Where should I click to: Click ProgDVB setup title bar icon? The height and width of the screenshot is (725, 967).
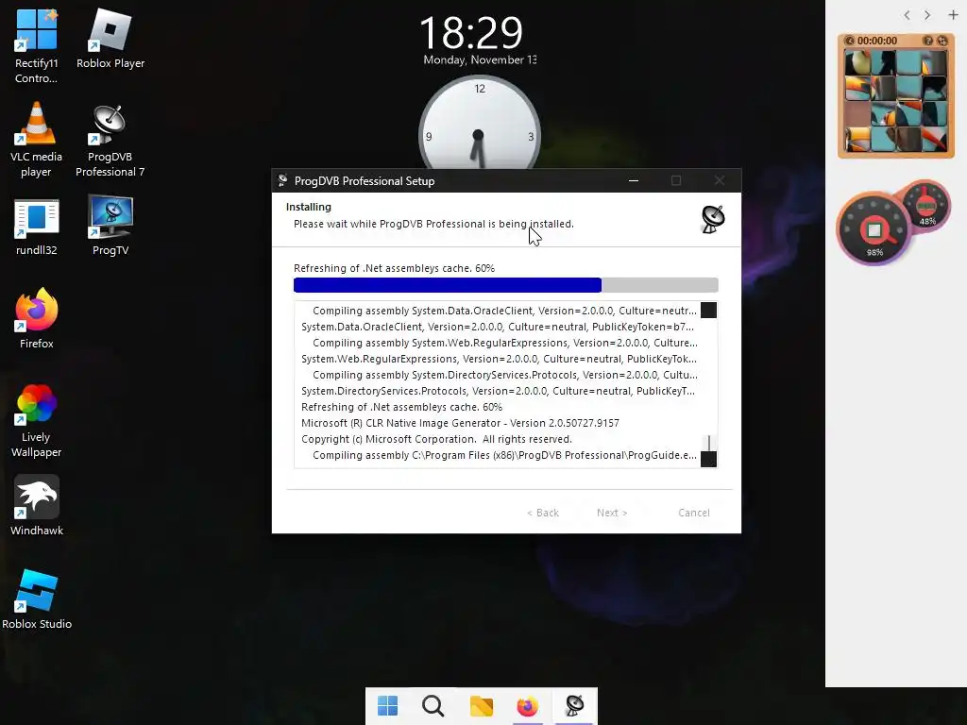[x=282, y=180]
